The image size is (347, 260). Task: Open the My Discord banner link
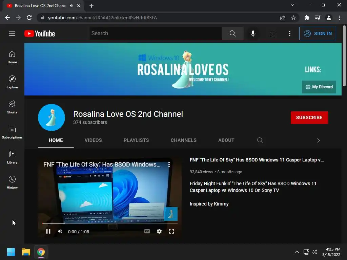pyautogui.click(x=319, y=87)
